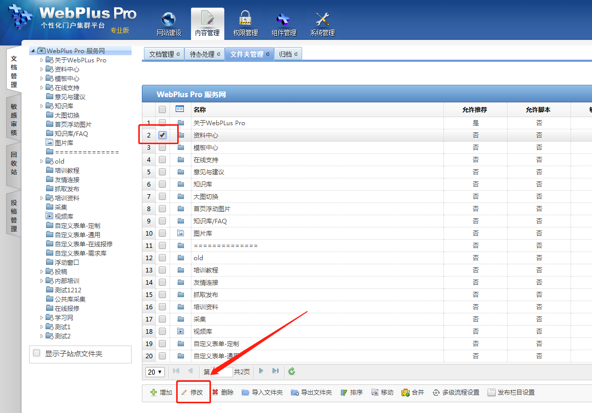Go to next page arrow in pager
Viewport: 592px width, 413px height.
(x=261, y=371)
